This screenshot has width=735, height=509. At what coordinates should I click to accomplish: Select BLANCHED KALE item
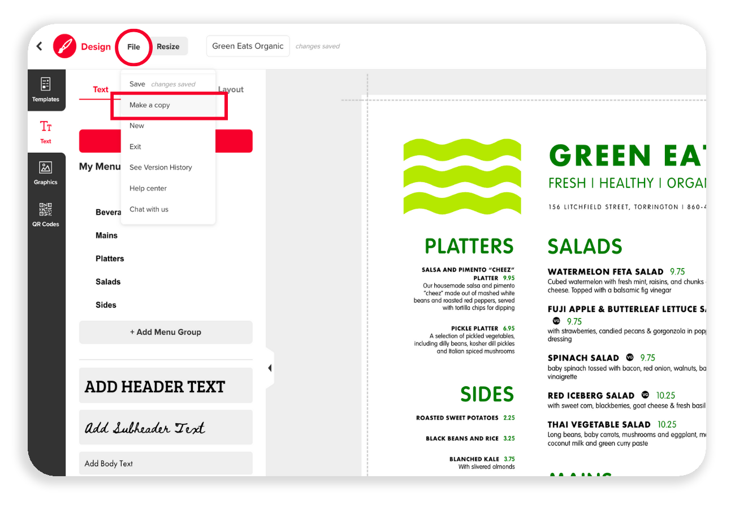point(474,459)
